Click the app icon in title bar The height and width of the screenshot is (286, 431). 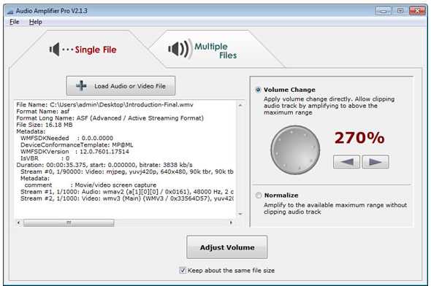[x=10, y=11]
